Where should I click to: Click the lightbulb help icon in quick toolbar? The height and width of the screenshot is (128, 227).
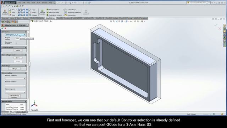pos(23,6)
